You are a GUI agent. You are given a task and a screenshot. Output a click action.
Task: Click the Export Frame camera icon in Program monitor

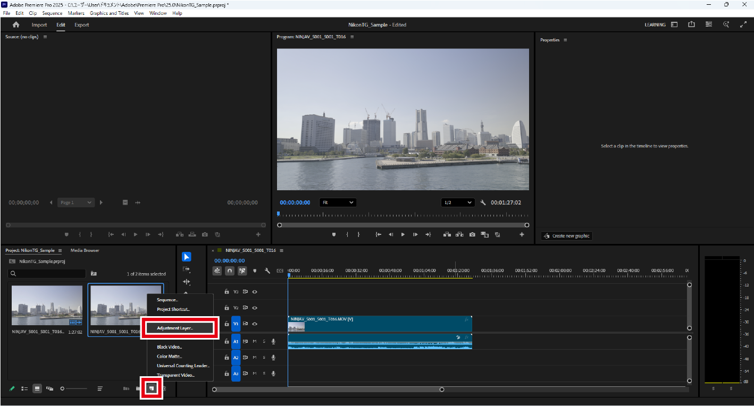click(472, 234)
